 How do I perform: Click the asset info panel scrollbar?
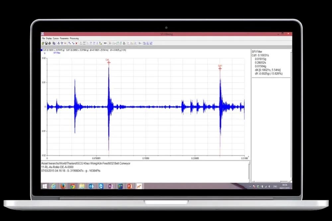[x=249, y=171]
